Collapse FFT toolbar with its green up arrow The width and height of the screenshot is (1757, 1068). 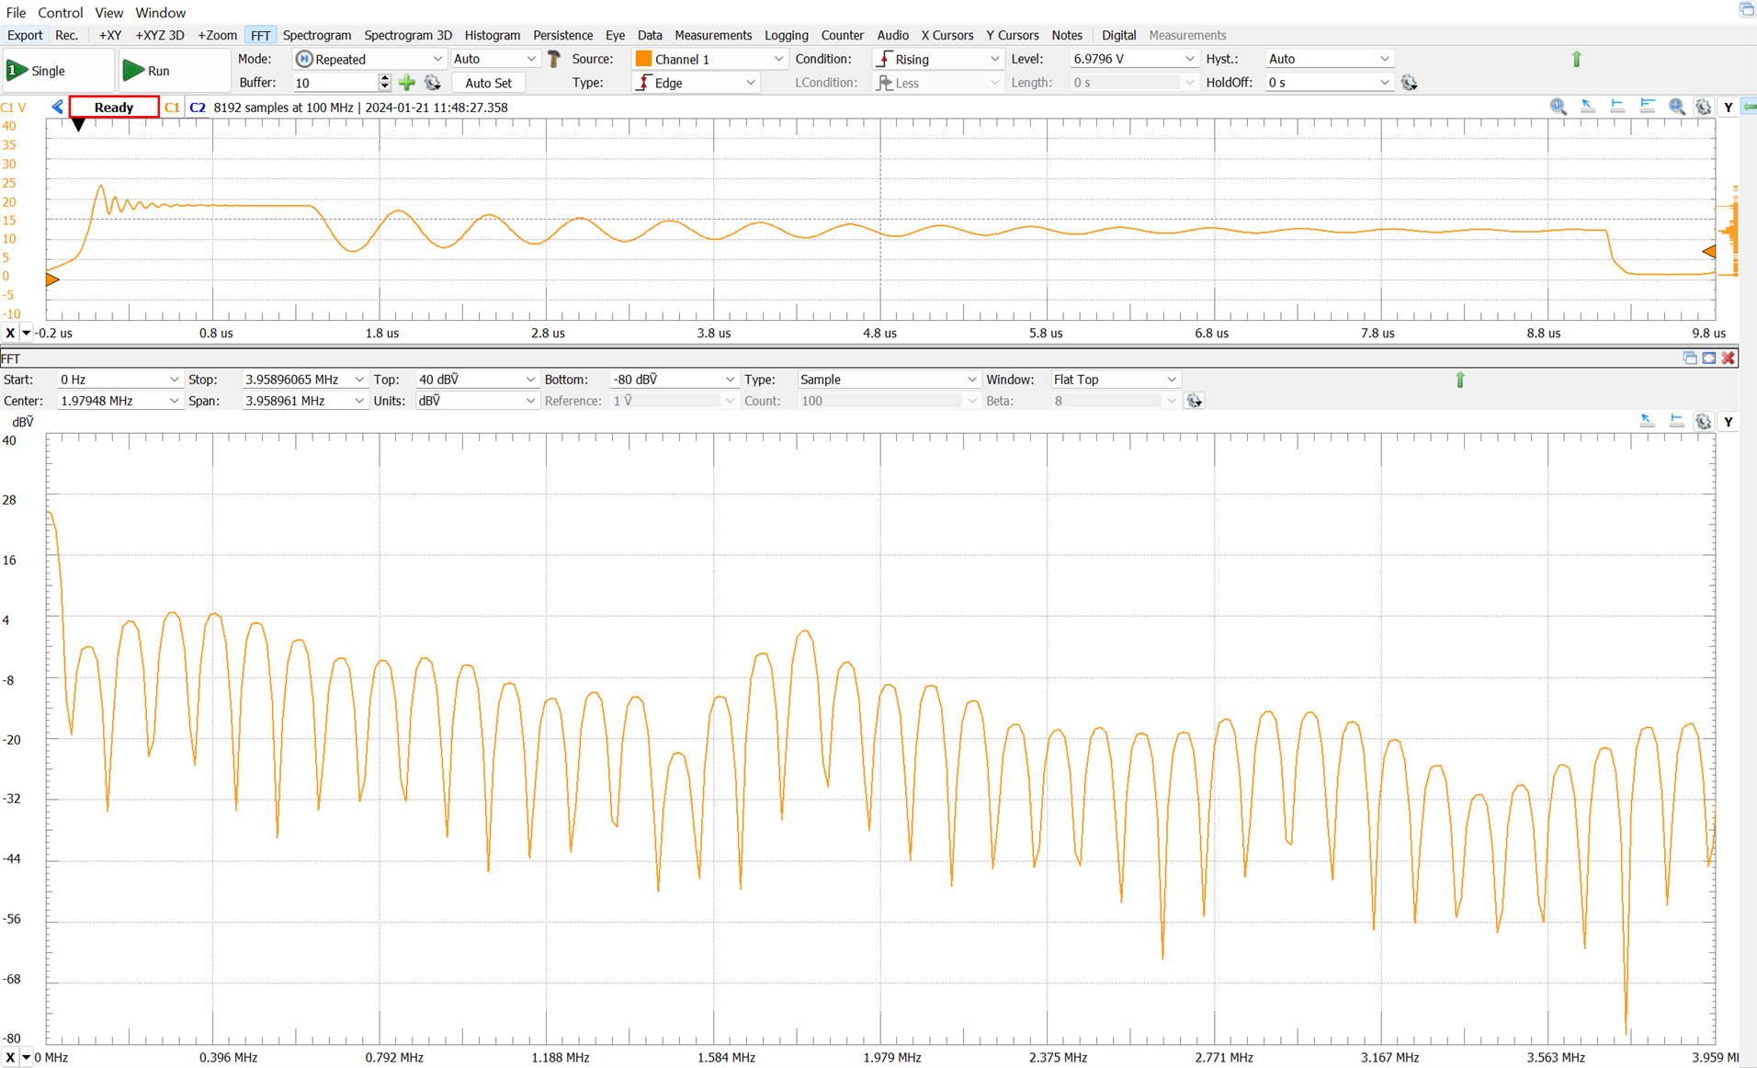(1460, 380)
